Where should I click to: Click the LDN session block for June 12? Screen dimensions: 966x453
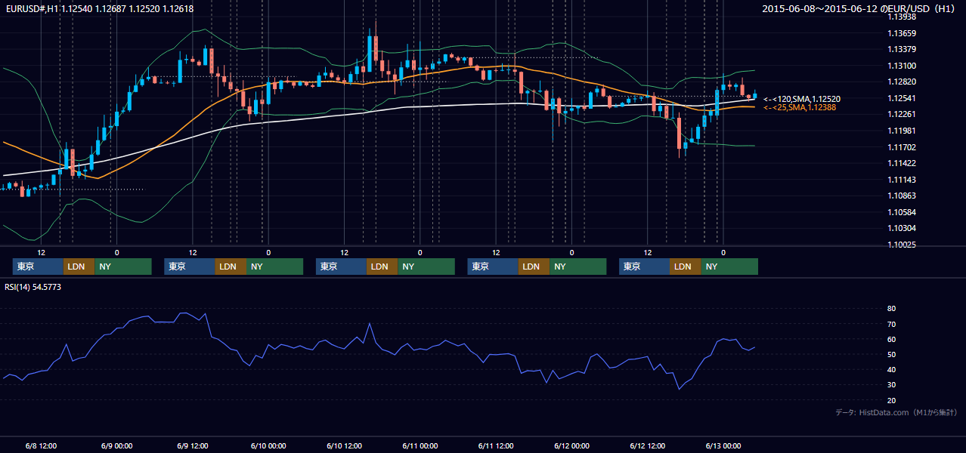[685, 267]
